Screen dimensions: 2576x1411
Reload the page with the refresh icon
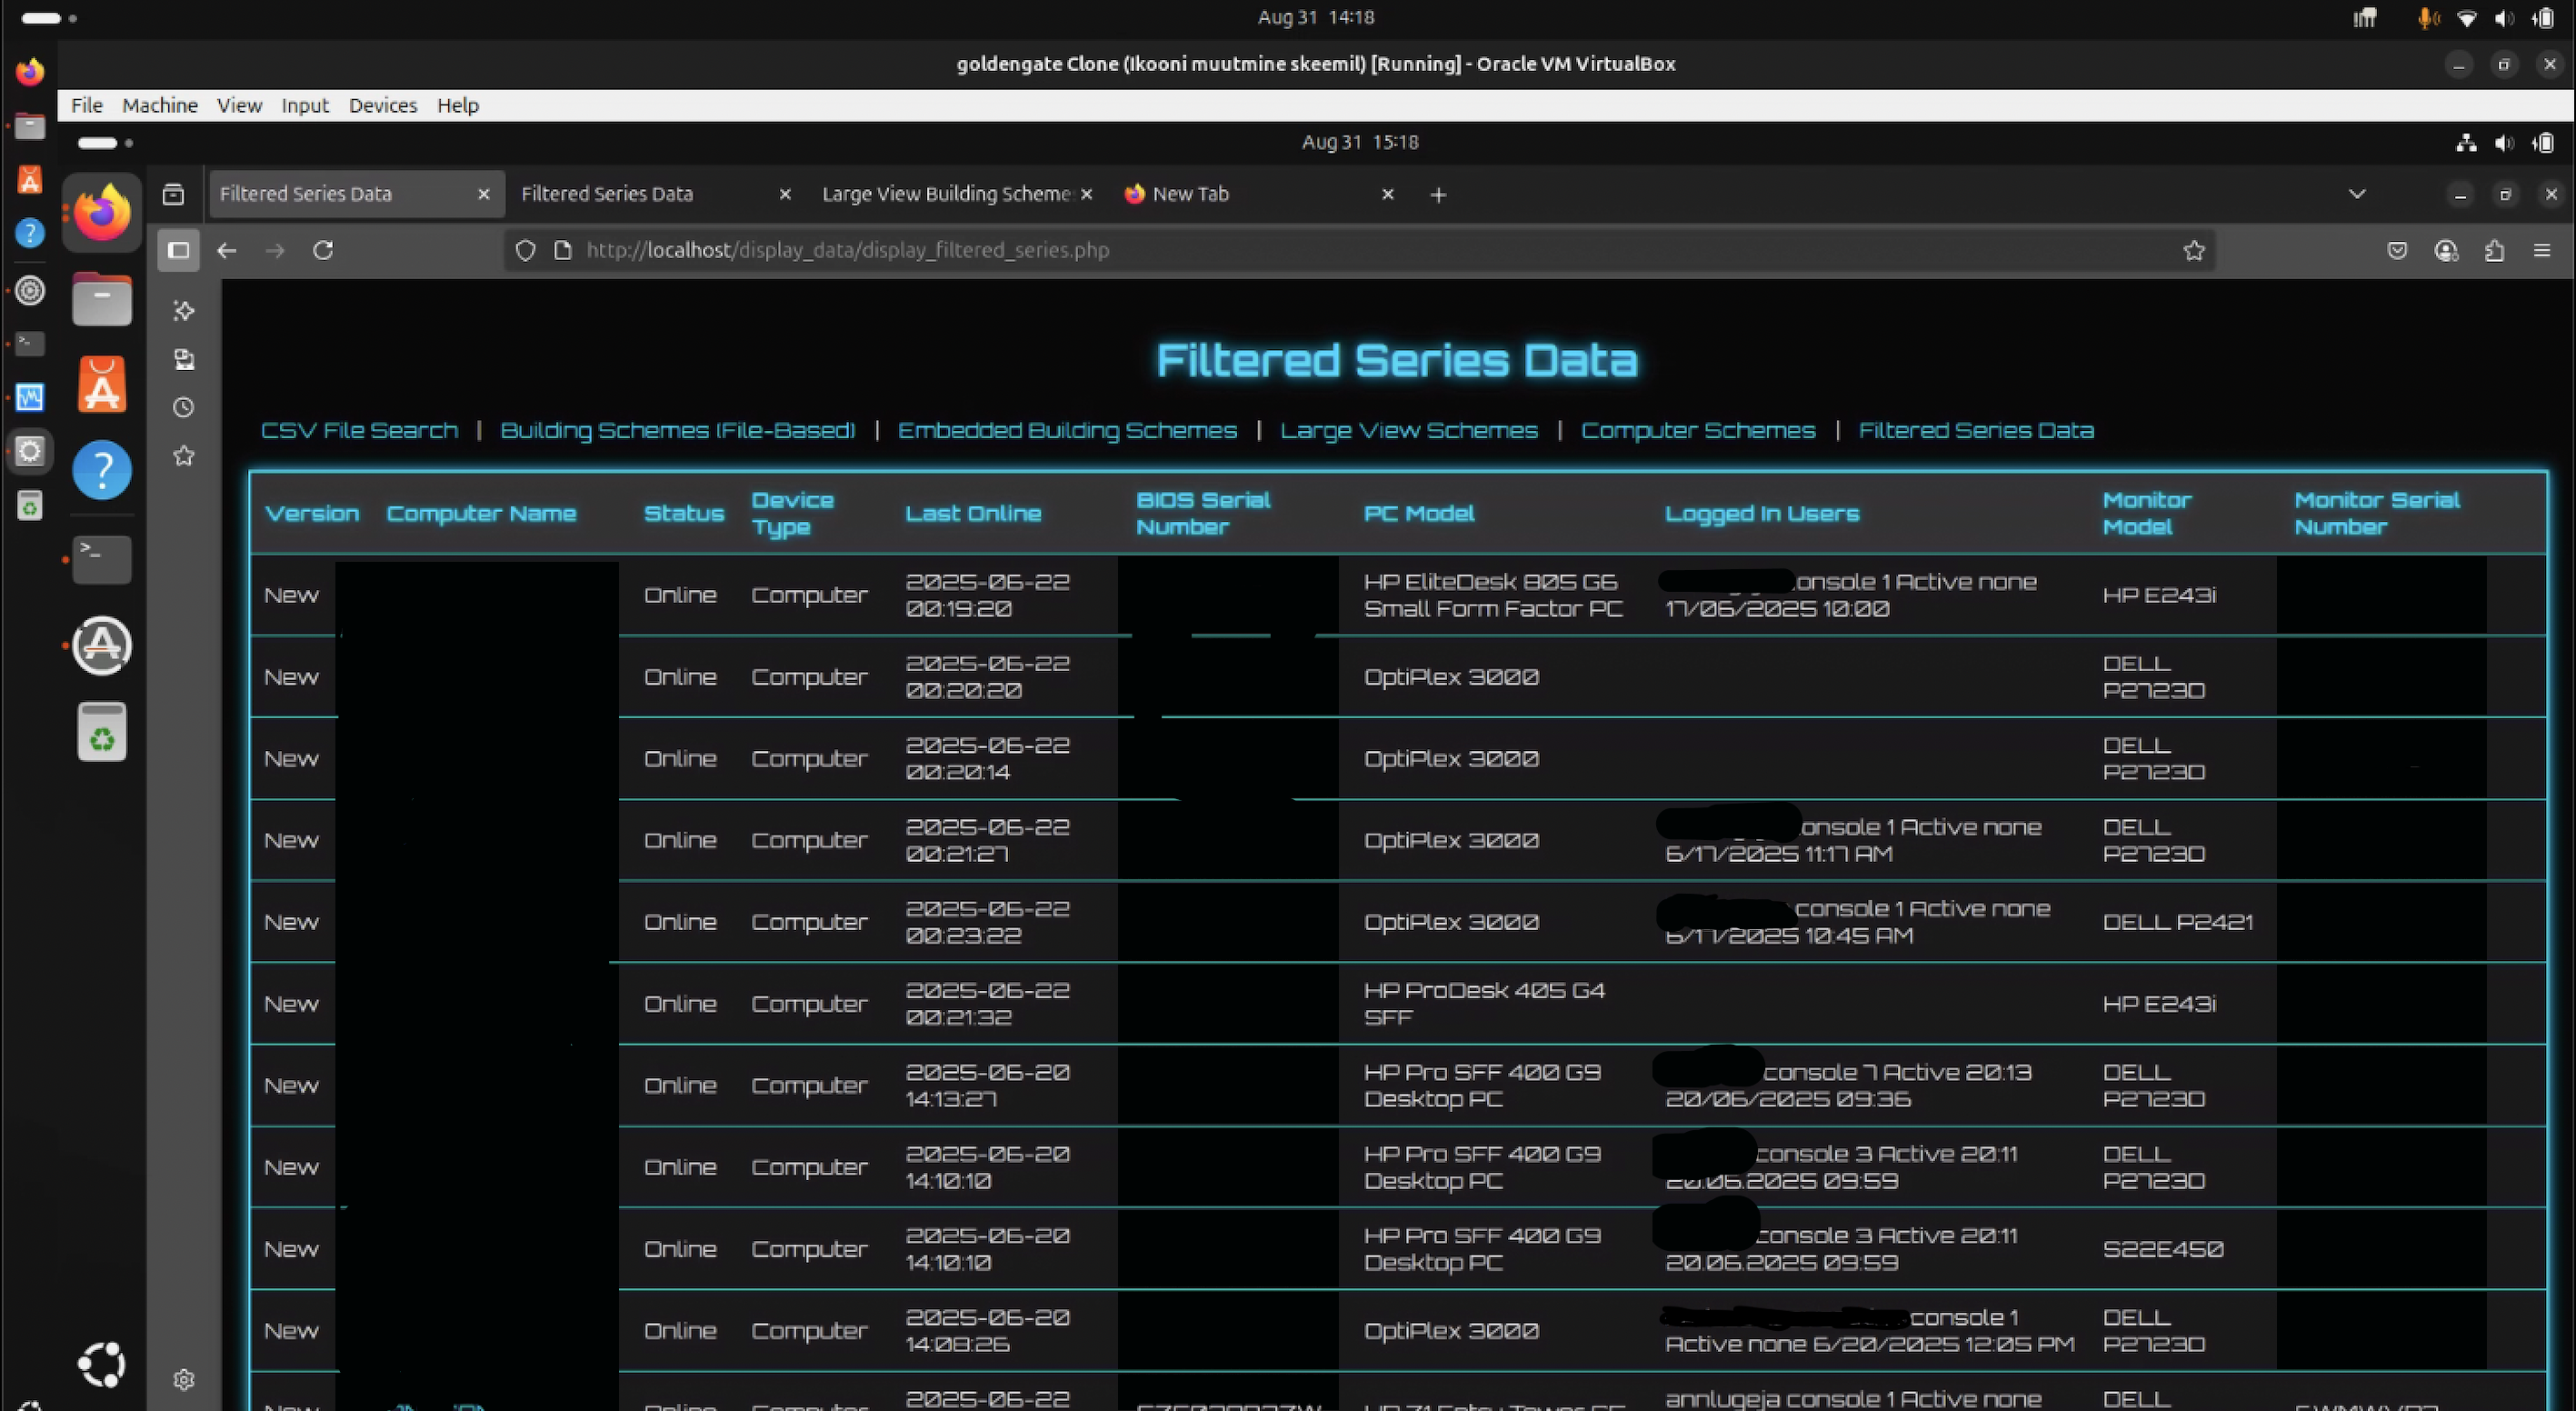pyautogui.click(x=322, y=250)
